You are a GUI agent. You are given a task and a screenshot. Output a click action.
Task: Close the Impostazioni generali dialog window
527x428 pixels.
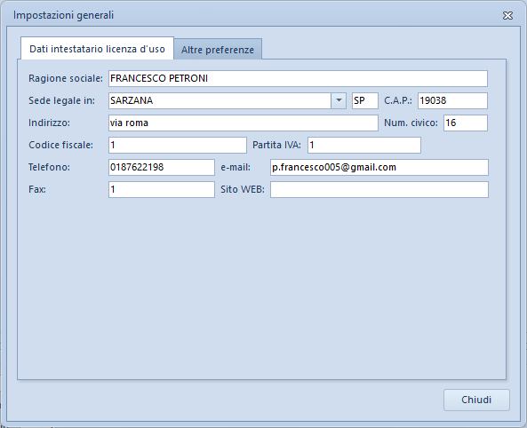pos(507,15)
